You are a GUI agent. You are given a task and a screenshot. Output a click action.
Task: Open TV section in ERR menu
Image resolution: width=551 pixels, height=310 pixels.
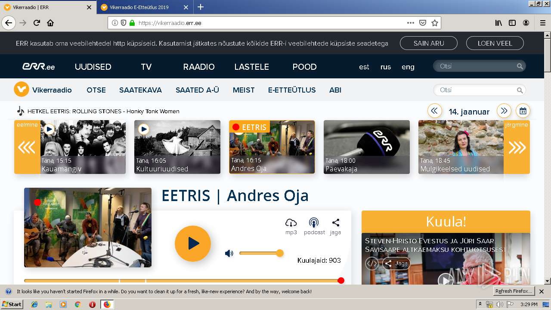pos(146,67)
